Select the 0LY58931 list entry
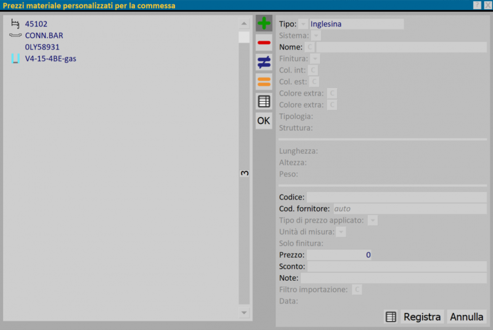 coord(42,47)
